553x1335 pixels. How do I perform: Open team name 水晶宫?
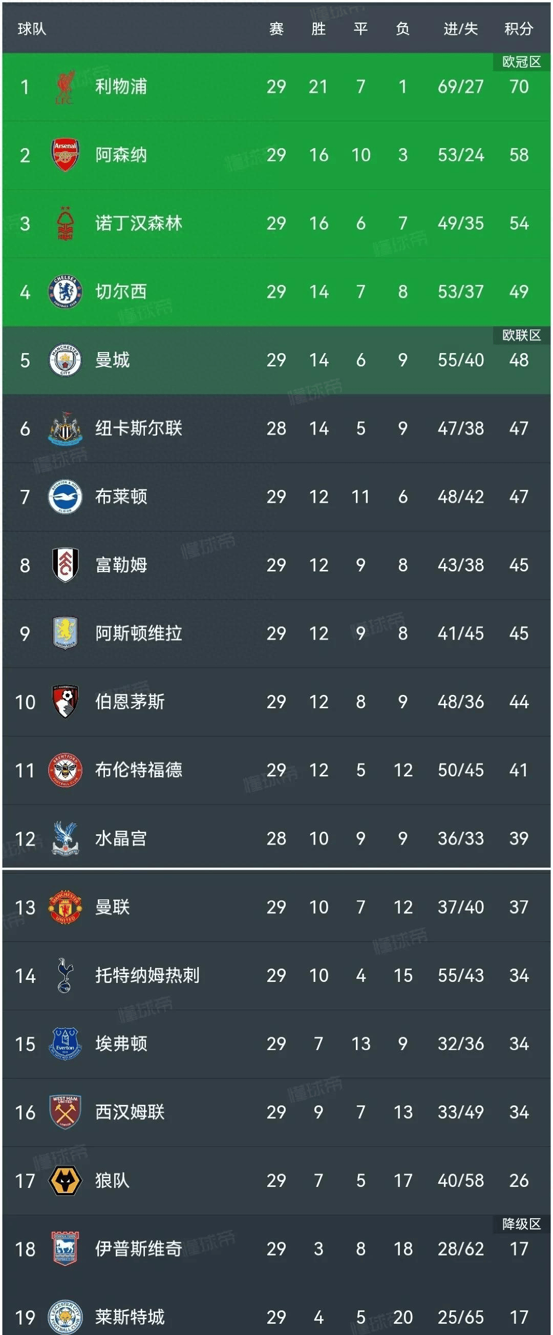tap(121, 838)
